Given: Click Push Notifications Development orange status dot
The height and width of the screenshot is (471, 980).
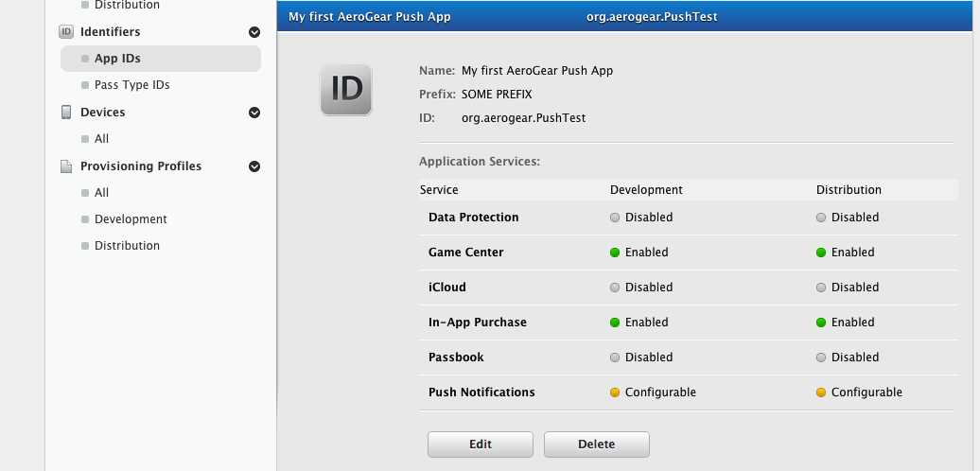Looking at the screenshot, I should (x=615, y=392).
